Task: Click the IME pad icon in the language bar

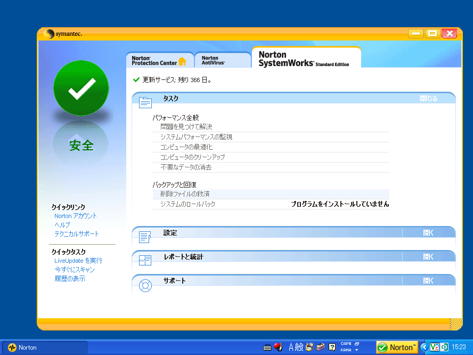Action: point(309,347)
